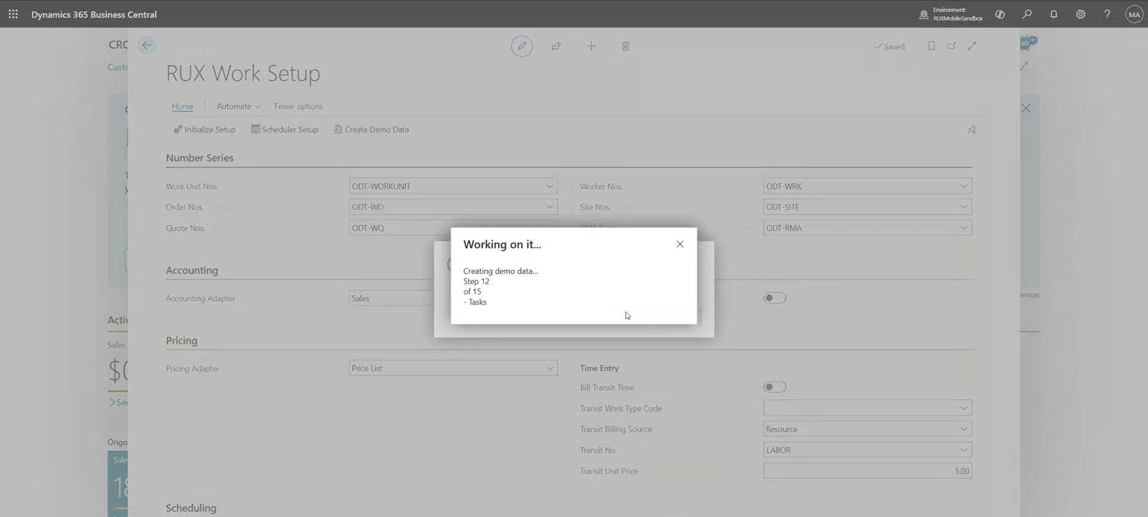Screen dimensions: 1148x517
Task: Close the Working on it dialog
Action: 680,244
